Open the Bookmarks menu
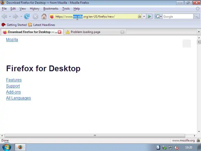 pyautogui.click(x=51, y=9)
